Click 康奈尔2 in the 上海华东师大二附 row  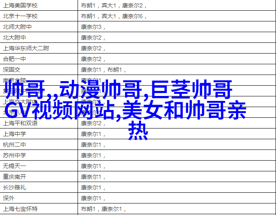coord(177,48)
